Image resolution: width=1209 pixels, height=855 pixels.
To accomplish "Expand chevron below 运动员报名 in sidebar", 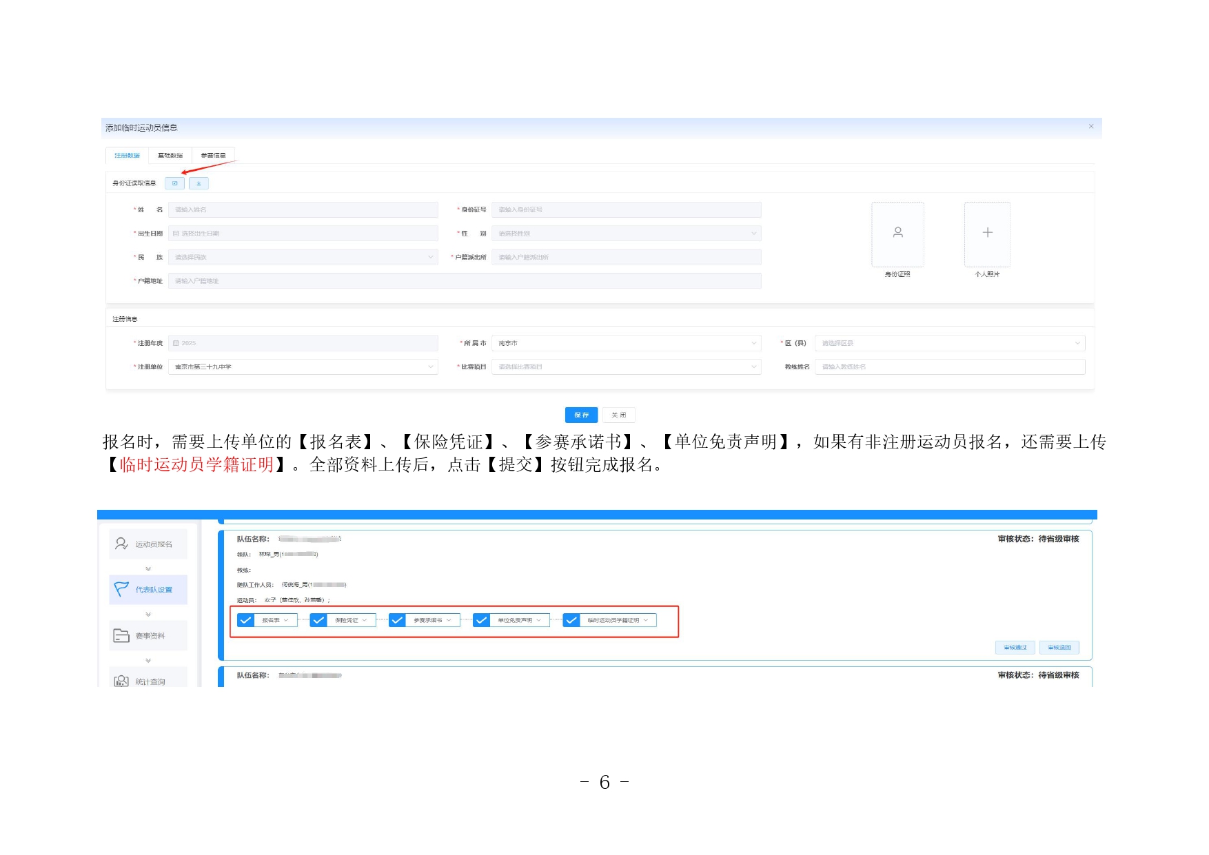I will click(x=148, y=569).
